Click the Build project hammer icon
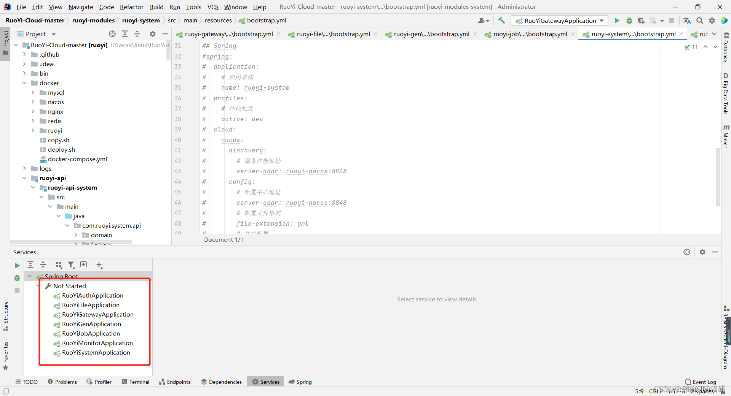731x396 pixels. pyautogui.click(x=501, y=21)
